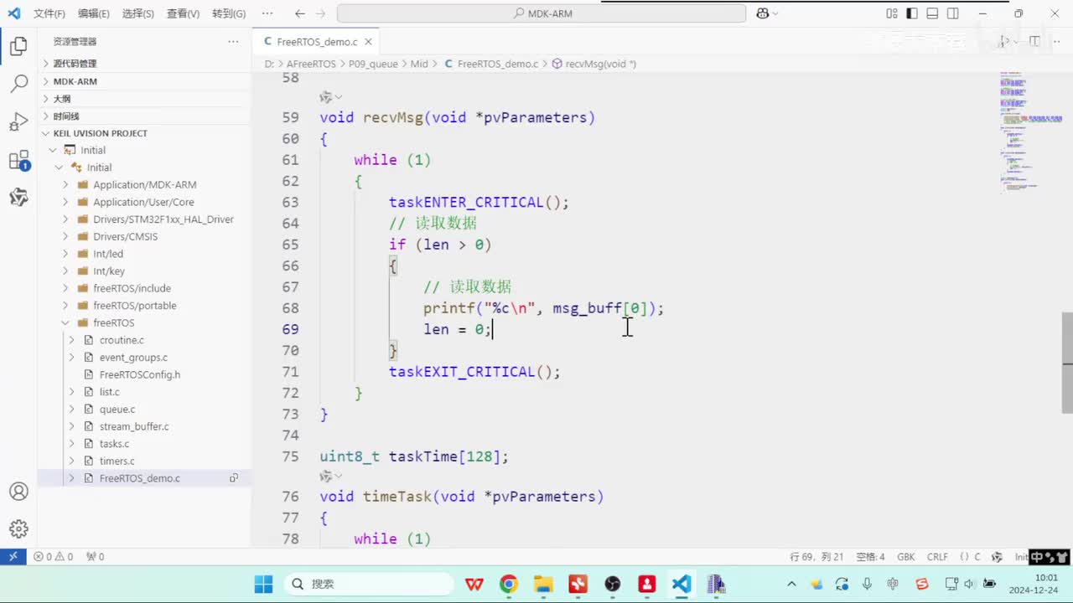Click the Copilot status icon in the status bar
Image resolution: width=1073 pixels, height=603 pixels.
click(997, 557)
